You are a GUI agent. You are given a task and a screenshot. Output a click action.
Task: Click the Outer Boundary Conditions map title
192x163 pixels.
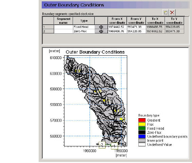point(95,52)
